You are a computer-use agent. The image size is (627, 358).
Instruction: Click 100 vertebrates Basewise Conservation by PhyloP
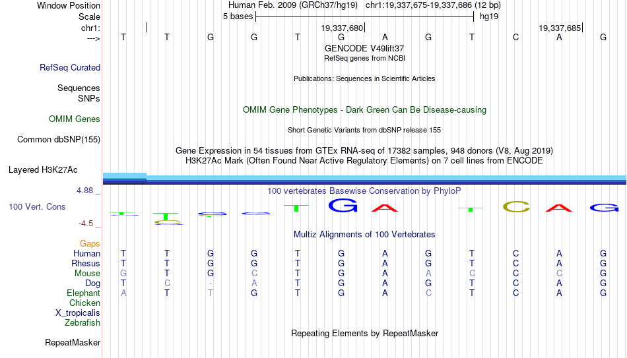pos(364,191)
